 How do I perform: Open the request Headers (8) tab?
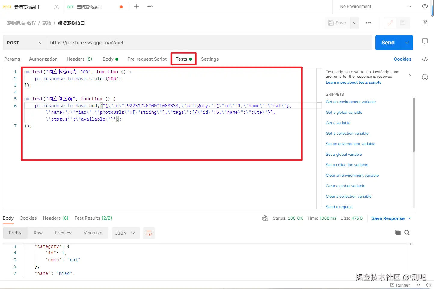pyautogui.click(x=79, y=59)
